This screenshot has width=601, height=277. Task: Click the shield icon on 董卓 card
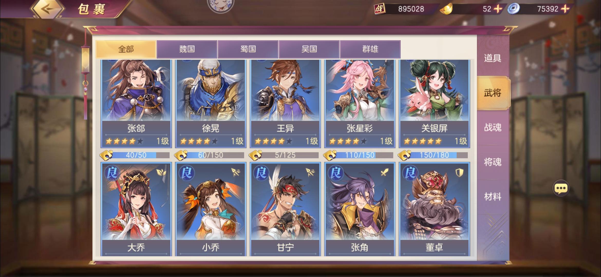pos(459,173)
